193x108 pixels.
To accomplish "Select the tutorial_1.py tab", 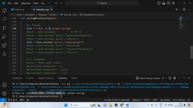I will [42, 10].
